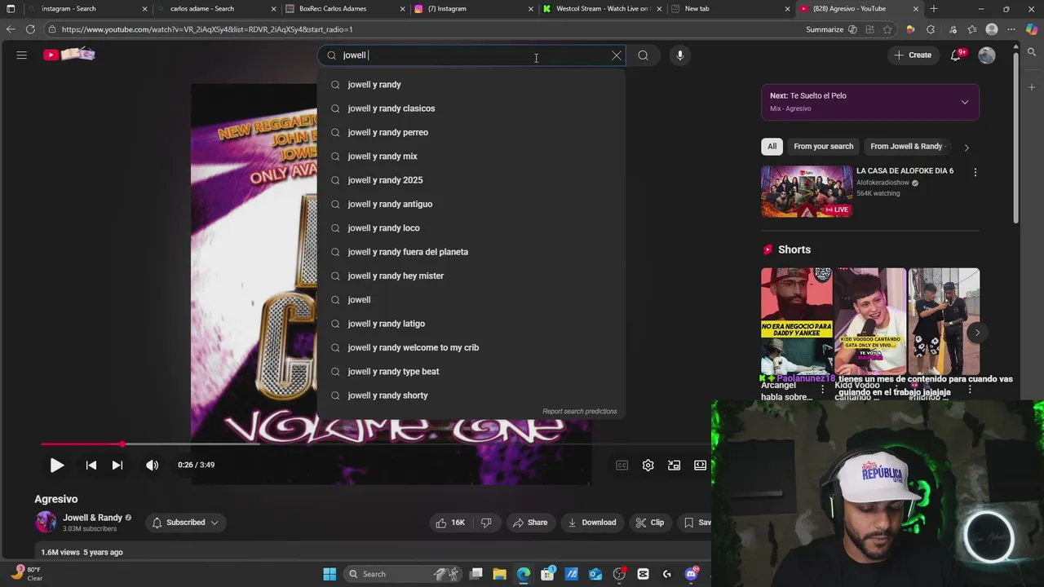Viewport: 1044px width, 587px height.
Task: Open Clip tool for the video
Action: [650, 523]
